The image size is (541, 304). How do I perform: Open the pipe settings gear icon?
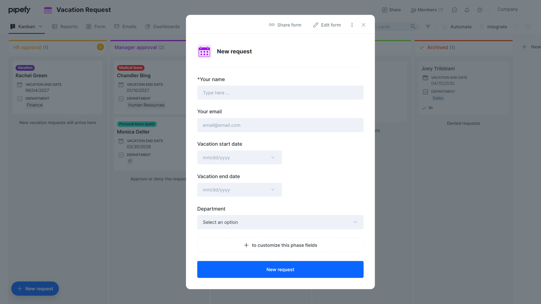point(528,26)
